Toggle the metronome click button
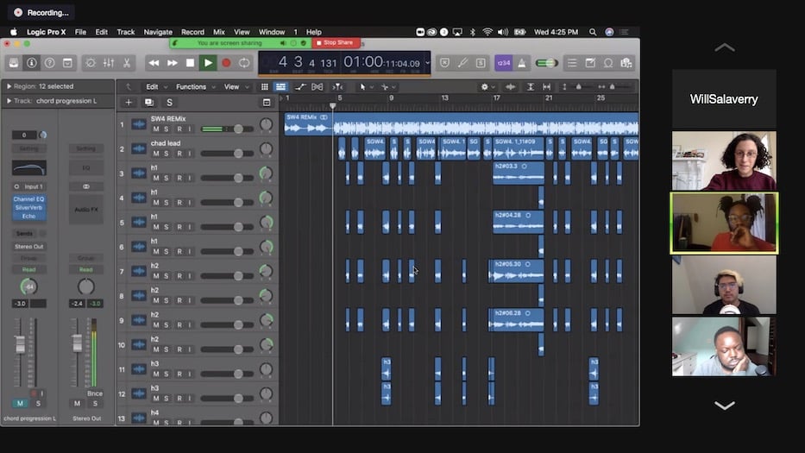This screenshot has height=453, width=805. coord(522,63)
